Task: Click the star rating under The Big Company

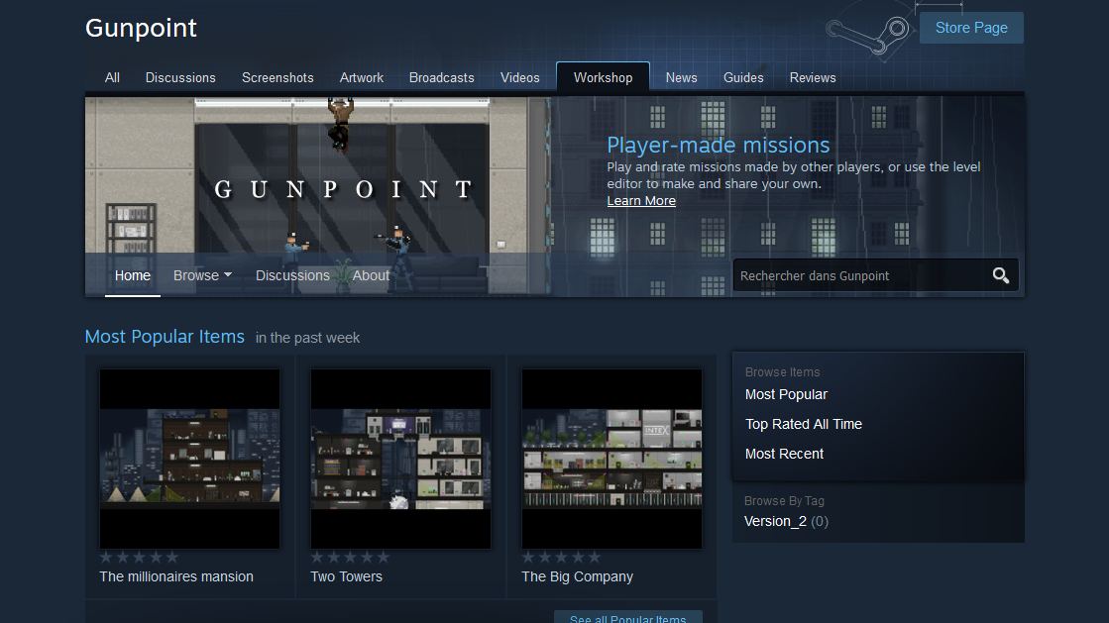Action: coord(562,558)
